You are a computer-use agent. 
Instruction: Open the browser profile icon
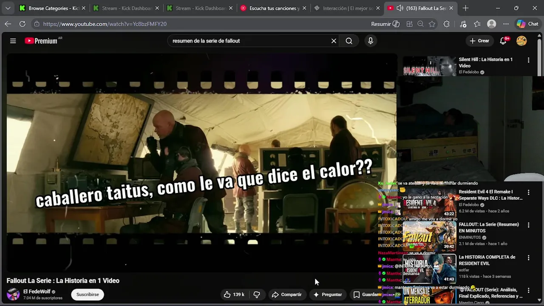coord(492,24)
